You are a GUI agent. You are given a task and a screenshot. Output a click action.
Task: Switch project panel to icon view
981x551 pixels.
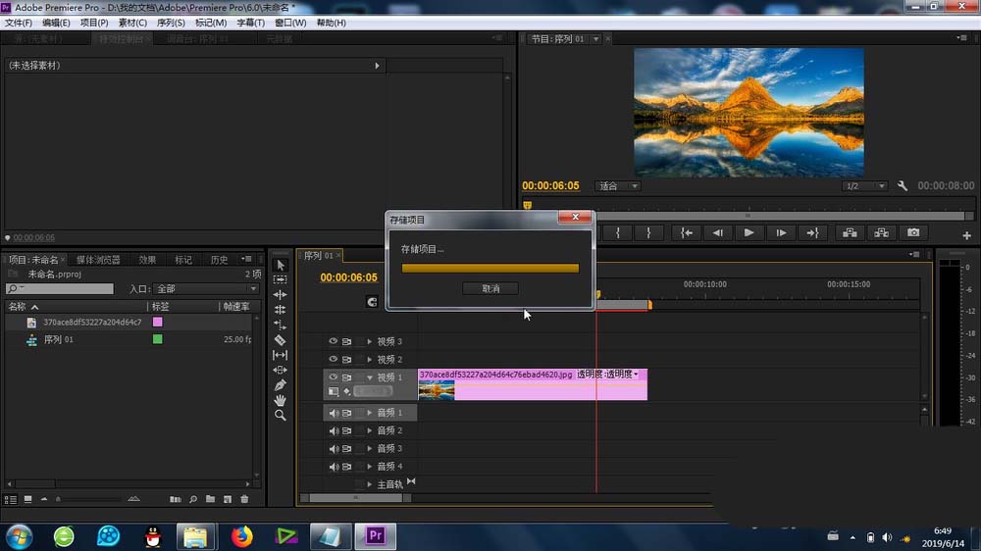click(x=28, y=499)
